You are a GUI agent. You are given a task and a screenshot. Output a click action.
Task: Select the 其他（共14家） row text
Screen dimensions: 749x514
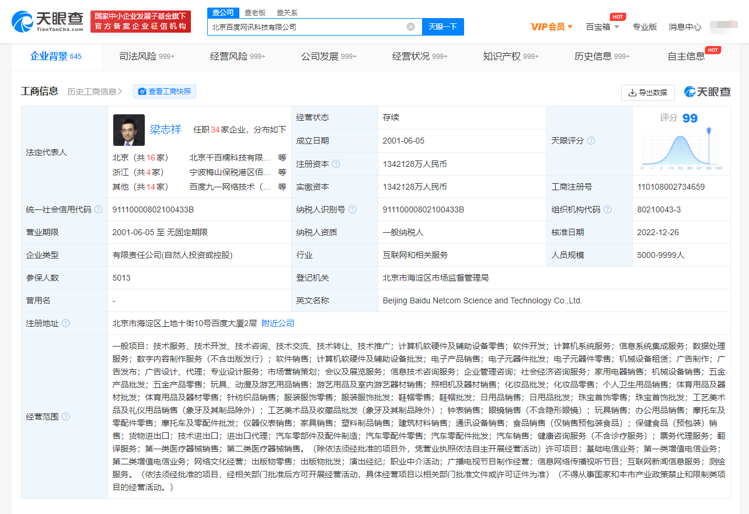[x=140, y=187]
